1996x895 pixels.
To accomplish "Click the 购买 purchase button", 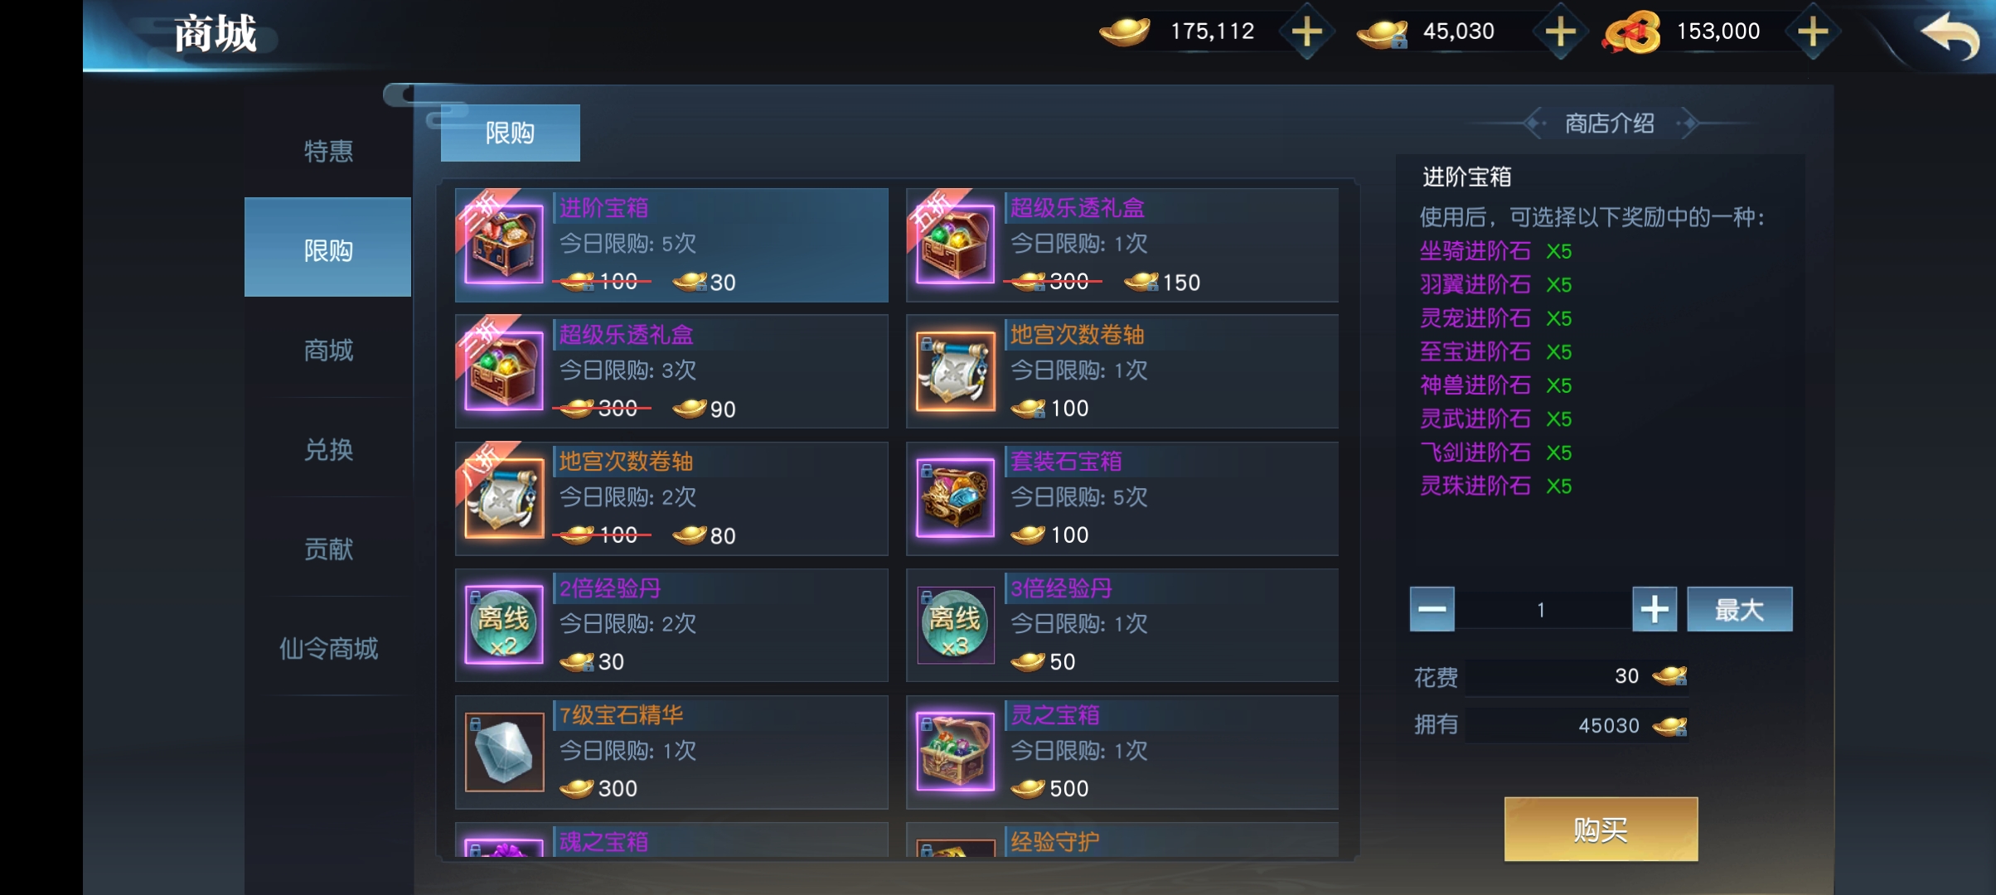I will pyautogui.click(x=1601, y=829).
